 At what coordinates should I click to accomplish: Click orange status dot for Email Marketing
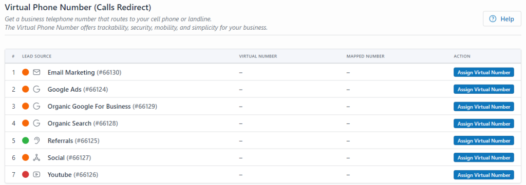[x=26, y=72]
